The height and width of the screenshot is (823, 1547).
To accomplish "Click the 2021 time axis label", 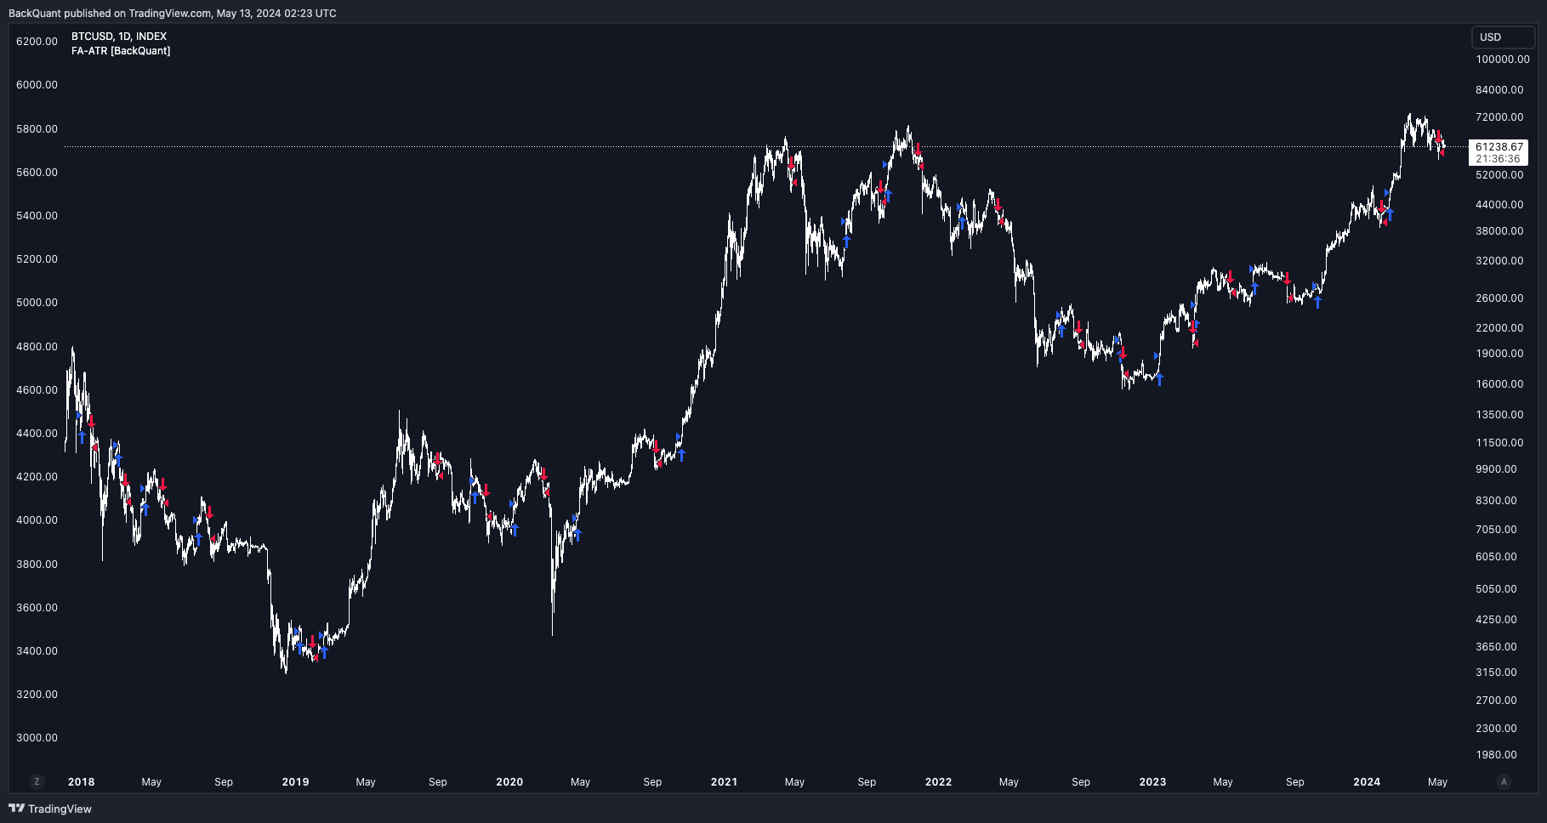I will [725, 782].
